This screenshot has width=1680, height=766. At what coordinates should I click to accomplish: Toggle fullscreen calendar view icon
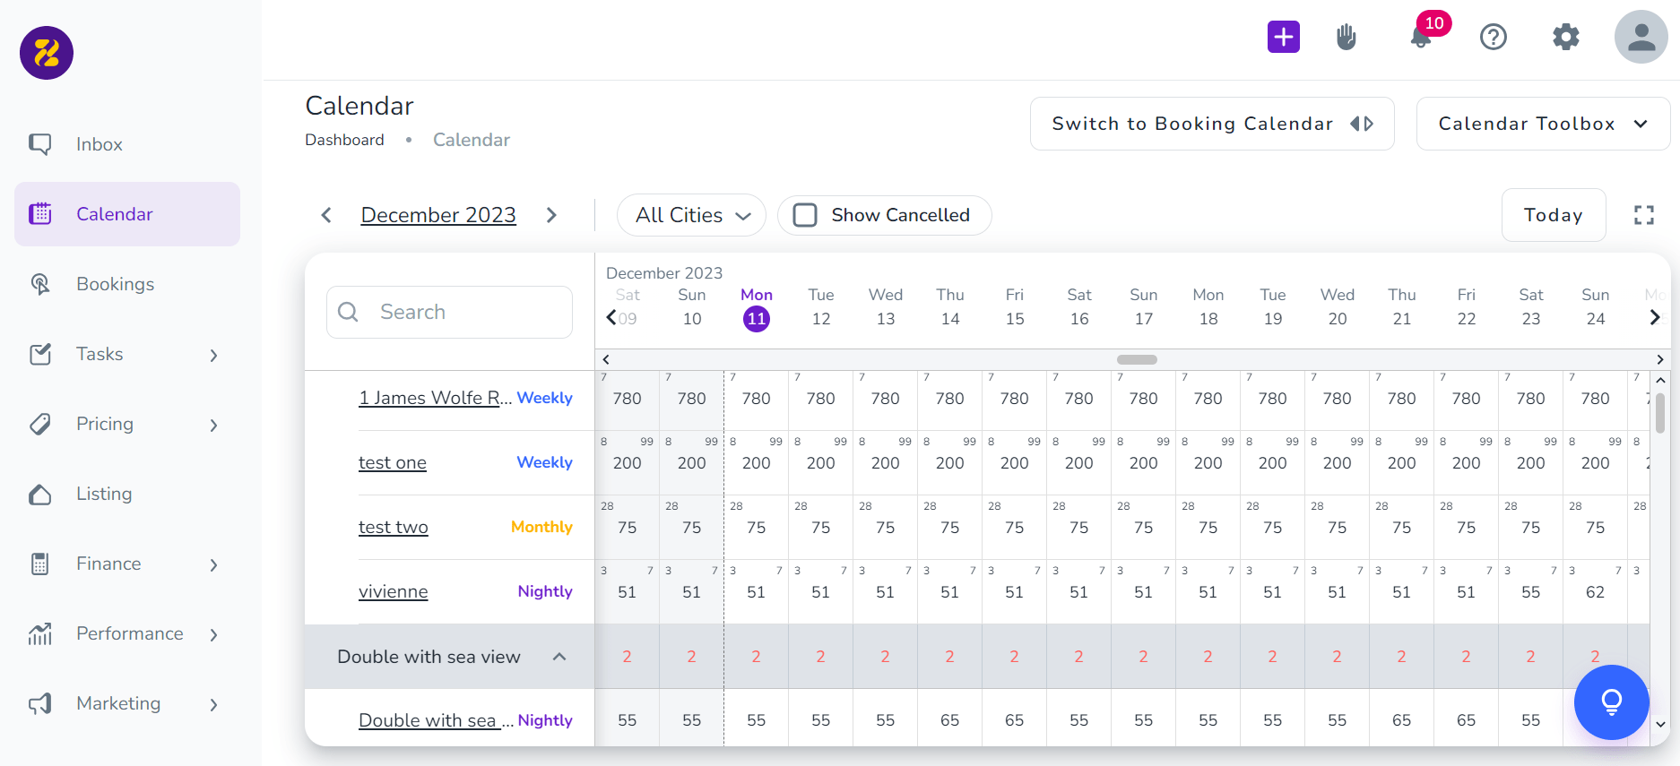[x=1644, y=215]
